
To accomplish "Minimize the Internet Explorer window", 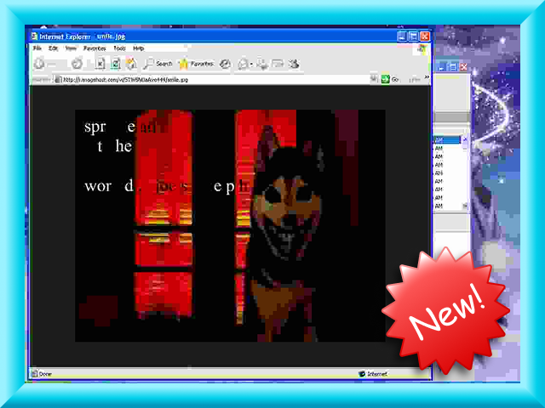I will tap(402, 36).
